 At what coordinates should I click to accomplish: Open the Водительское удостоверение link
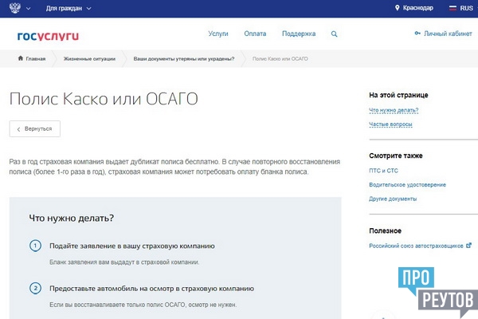408,184
